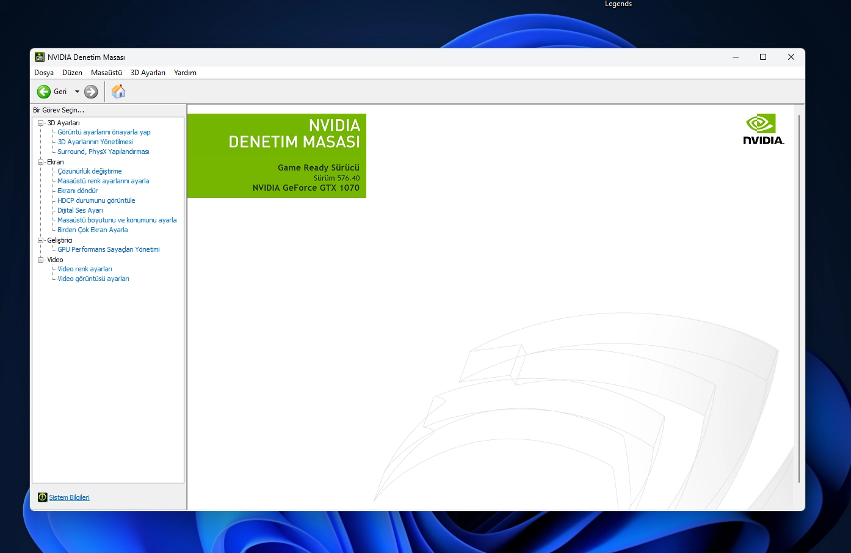Collapse the Video tree node

[x=41, y=260]
